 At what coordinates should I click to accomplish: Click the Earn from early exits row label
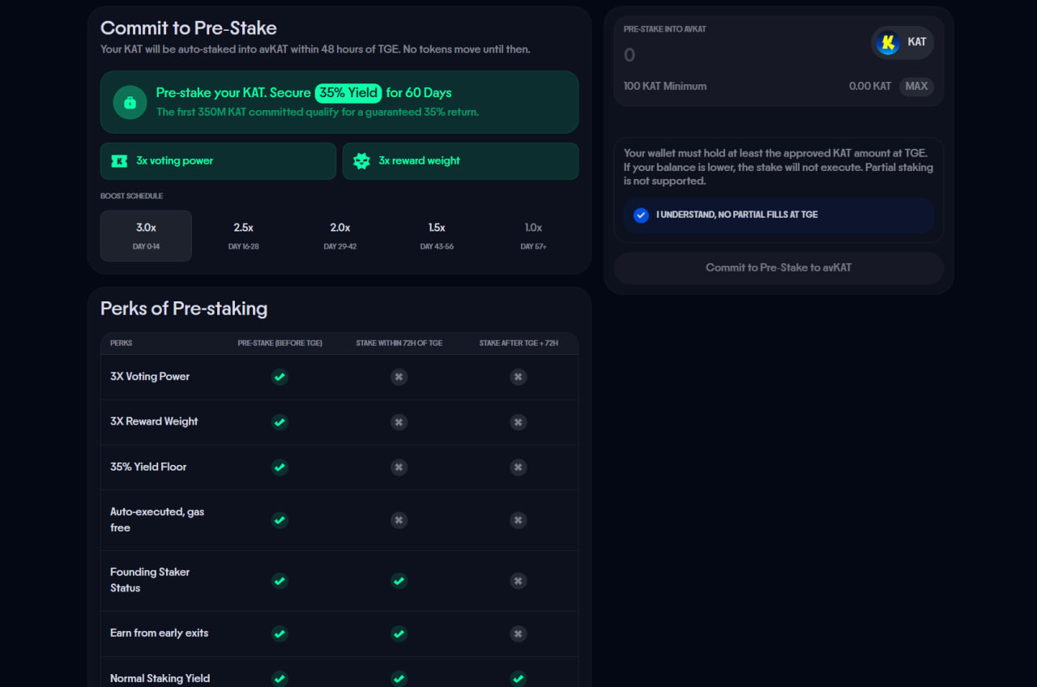(x=160, y=634)
